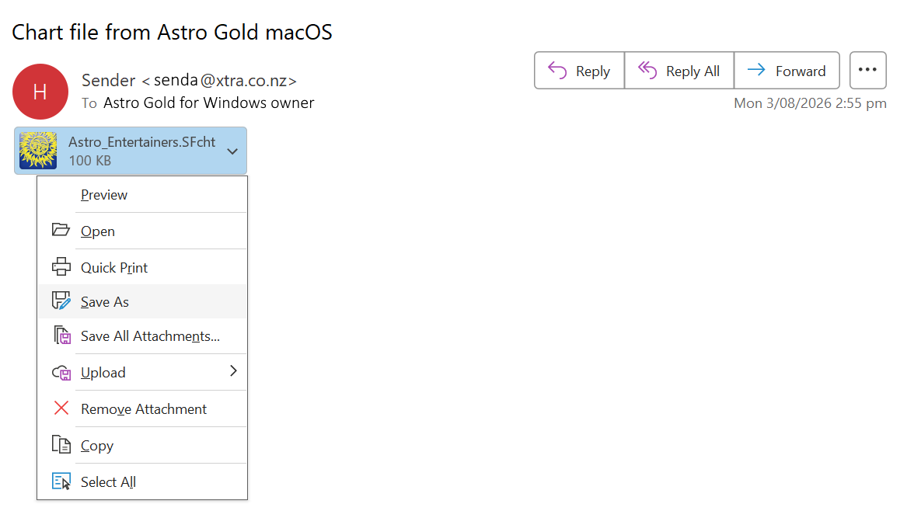Image resolution: width=907 pixels, height=511 pixels.
Task: Click the Select All cursor icon
Action: pos(61,481)
